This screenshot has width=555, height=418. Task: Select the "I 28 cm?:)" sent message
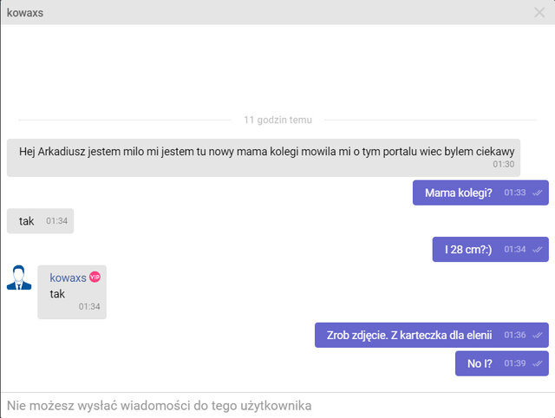coord(467,249)
